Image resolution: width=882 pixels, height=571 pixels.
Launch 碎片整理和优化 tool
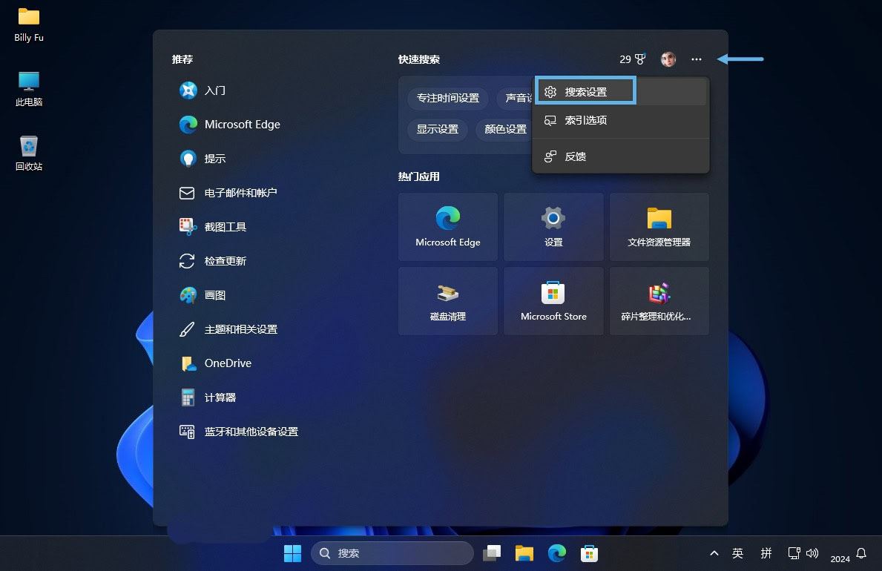pos(659,300)
